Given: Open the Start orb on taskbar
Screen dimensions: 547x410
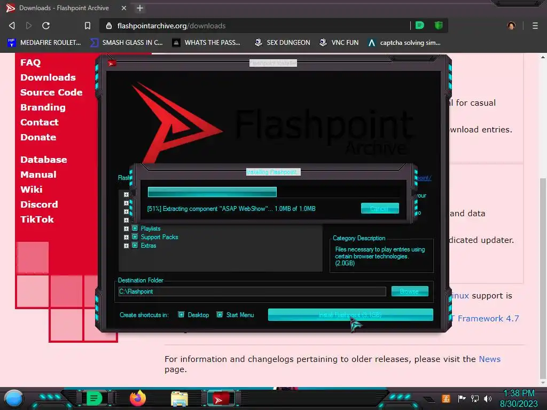Looking at the screenshot, I should tap(14, 398).
